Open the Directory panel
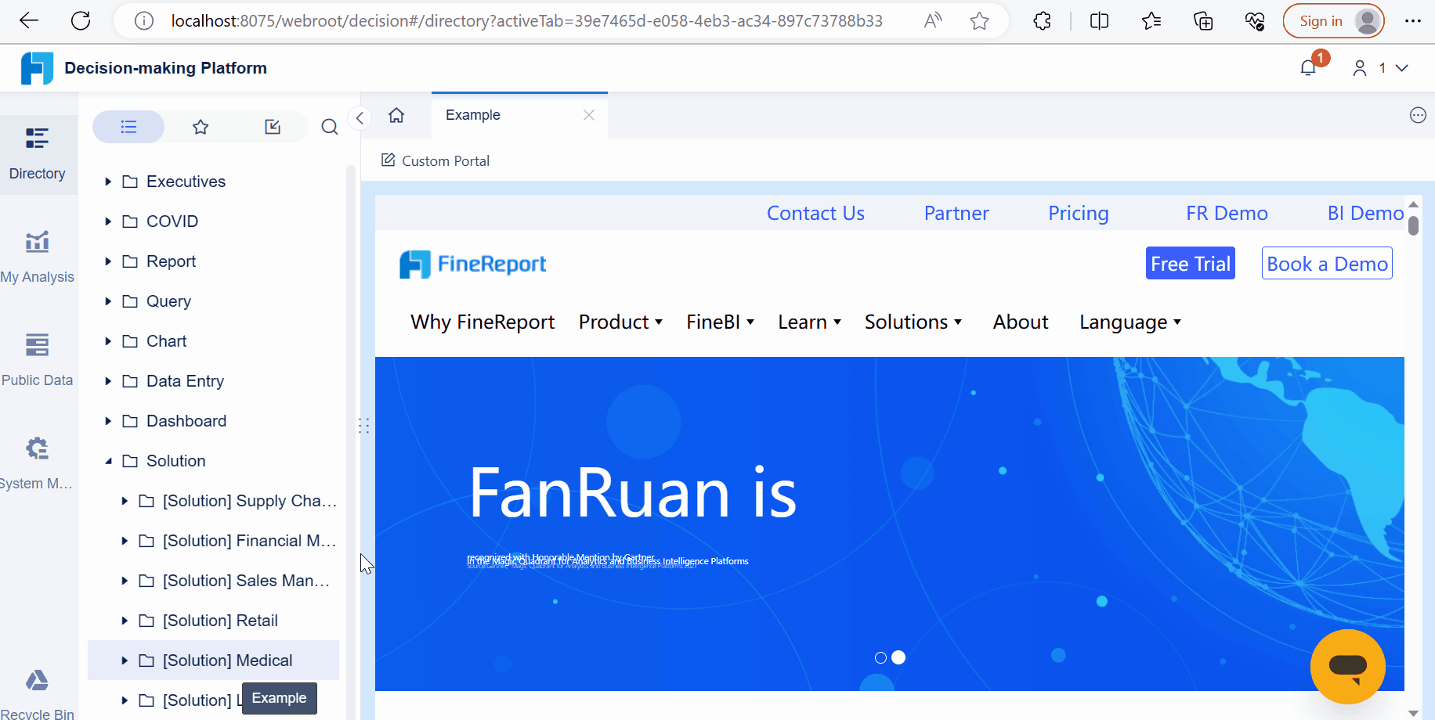Screen dimensions: 1435x720 coord(37,153)
